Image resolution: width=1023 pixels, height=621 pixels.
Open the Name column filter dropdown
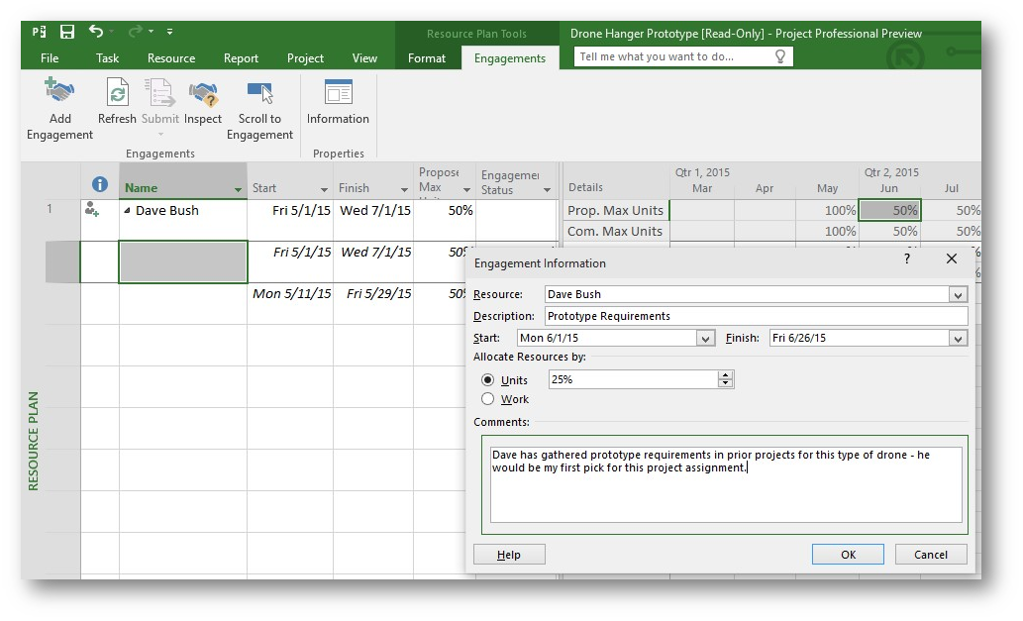click(238, 189)
